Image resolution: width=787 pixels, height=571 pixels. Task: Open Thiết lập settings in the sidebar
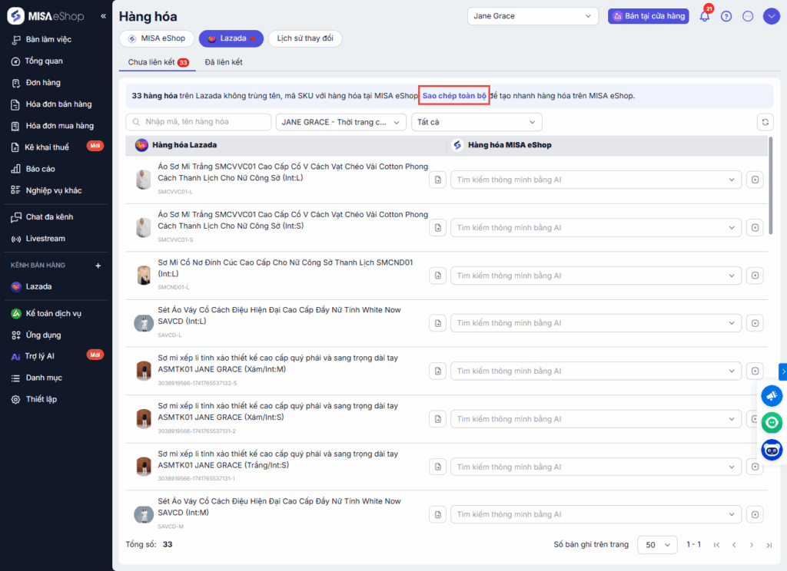tap(42, 400)
